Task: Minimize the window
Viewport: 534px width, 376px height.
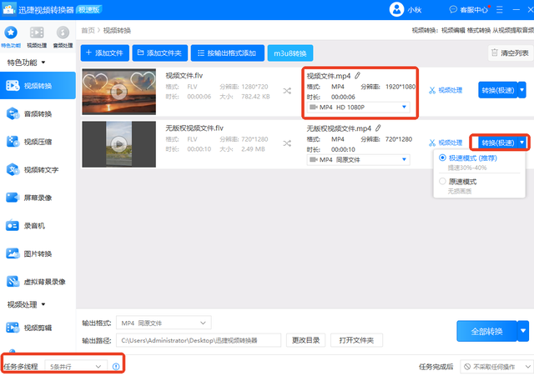Action: [x=516, y=9]
